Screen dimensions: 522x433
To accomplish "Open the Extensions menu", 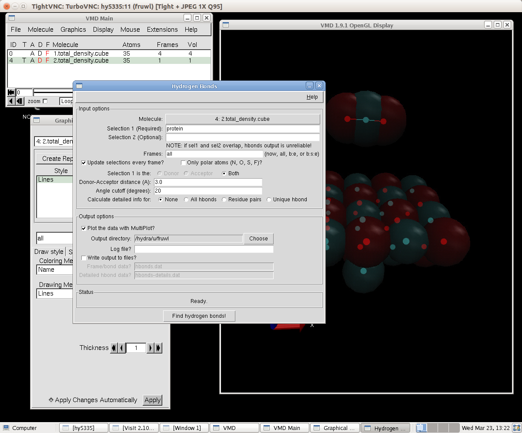I will coord(162,30).
